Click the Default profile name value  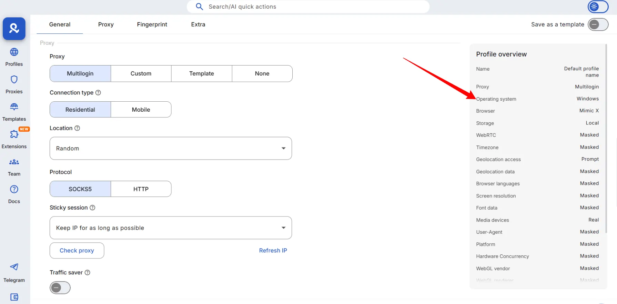point(581,72)
